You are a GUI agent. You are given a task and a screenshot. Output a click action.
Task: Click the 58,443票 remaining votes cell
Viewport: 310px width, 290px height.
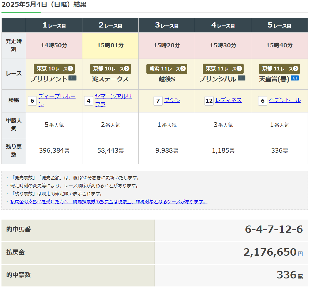(x=111, y=151)
